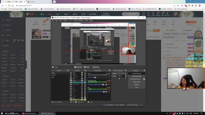Open the Scene Collection menu in OBS
Viewport: 205px width, 115px height.
(x=79, y=20)
